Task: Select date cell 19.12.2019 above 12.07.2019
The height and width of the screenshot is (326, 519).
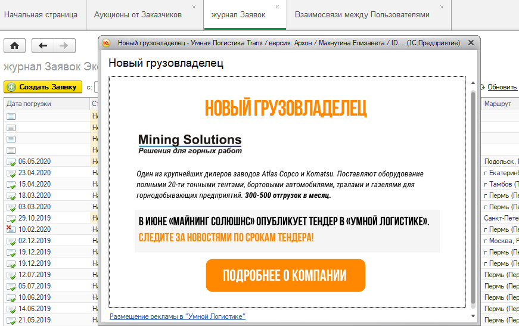Action: point(35,263)
